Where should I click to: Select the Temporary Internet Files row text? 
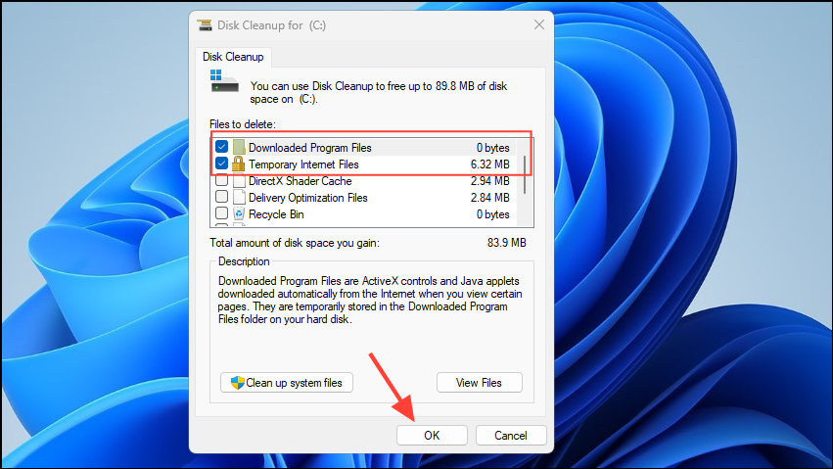coord(303,164)
